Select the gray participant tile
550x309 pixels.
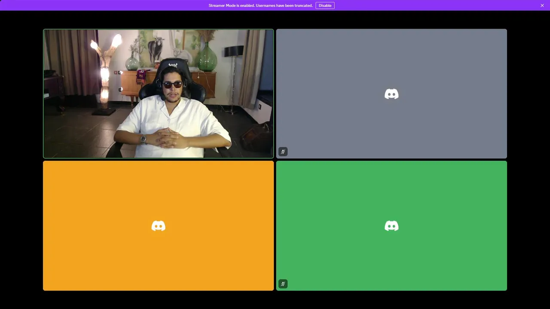coord(391,94)
